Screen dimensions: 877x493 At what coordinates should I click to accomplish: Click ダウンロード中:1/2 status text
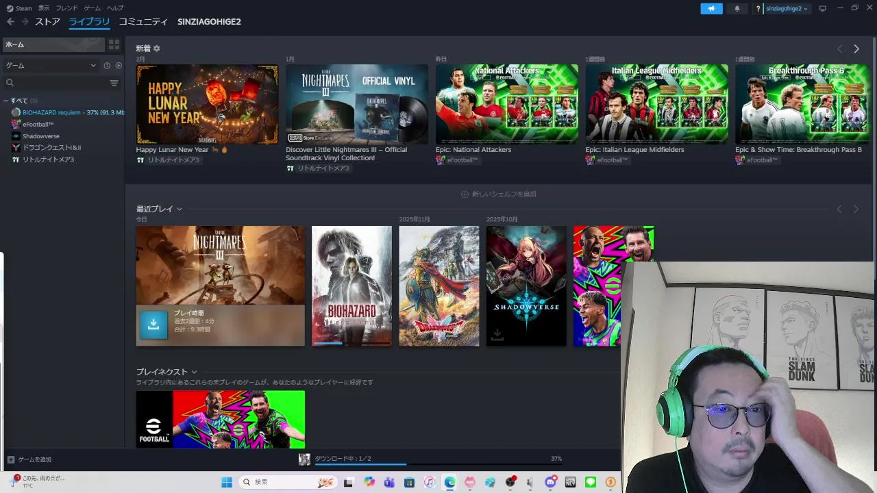pyautogui.click(x=343, y=458)
